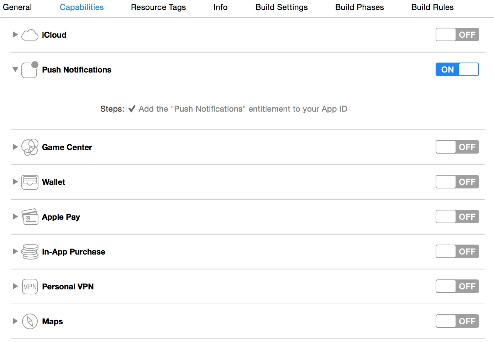Click the Push Notifications entitlement step text
The height and width of the screenshot is (342, 494).
[243, 109]
